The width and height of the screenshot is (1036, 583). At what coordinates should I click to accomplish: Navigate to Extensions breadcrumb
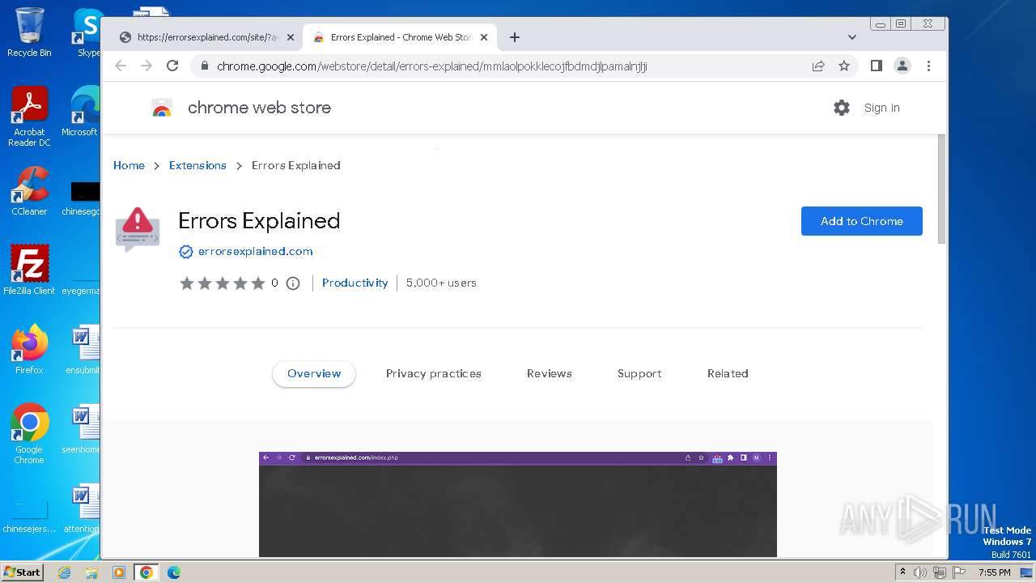(x=197, y=165)
